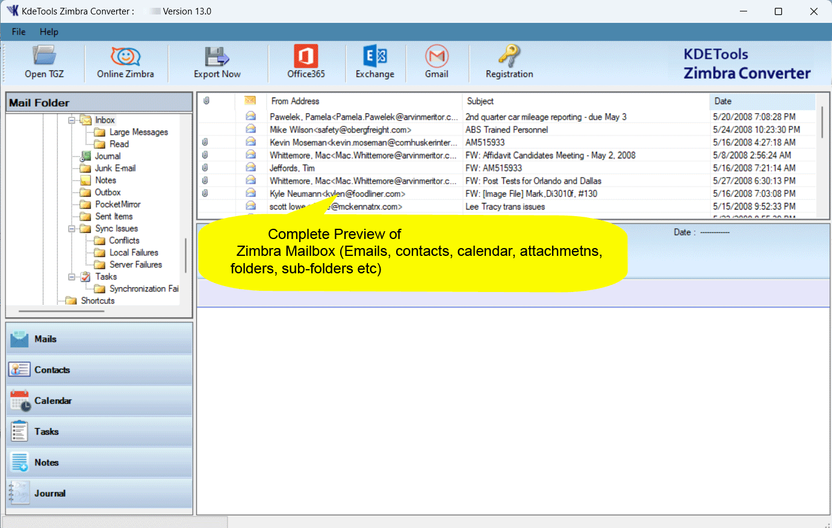The width and height of the screenshot is (832, 528).
Task: Open the Help menu
Action: (x=48, y=32)
